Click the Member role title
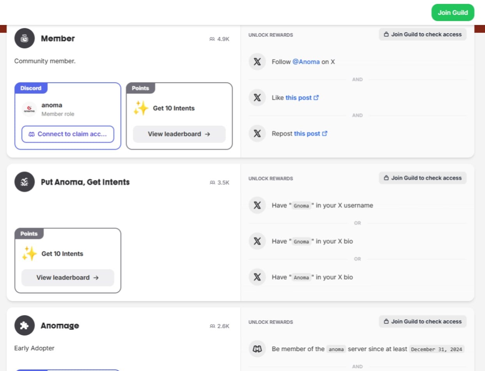The height and width of the screenshot is (371, 485). pyautogui.click(x=58, y=38)
